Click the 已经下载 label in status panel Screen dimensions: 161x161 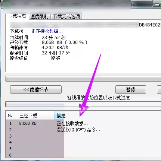pyautogui.click(x=19, y=42)
